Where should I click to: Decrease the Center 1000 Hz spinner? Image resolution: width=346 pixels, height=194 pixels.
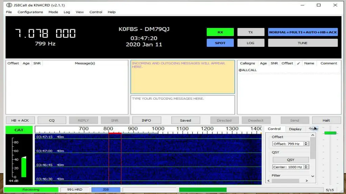coord(306,168)
